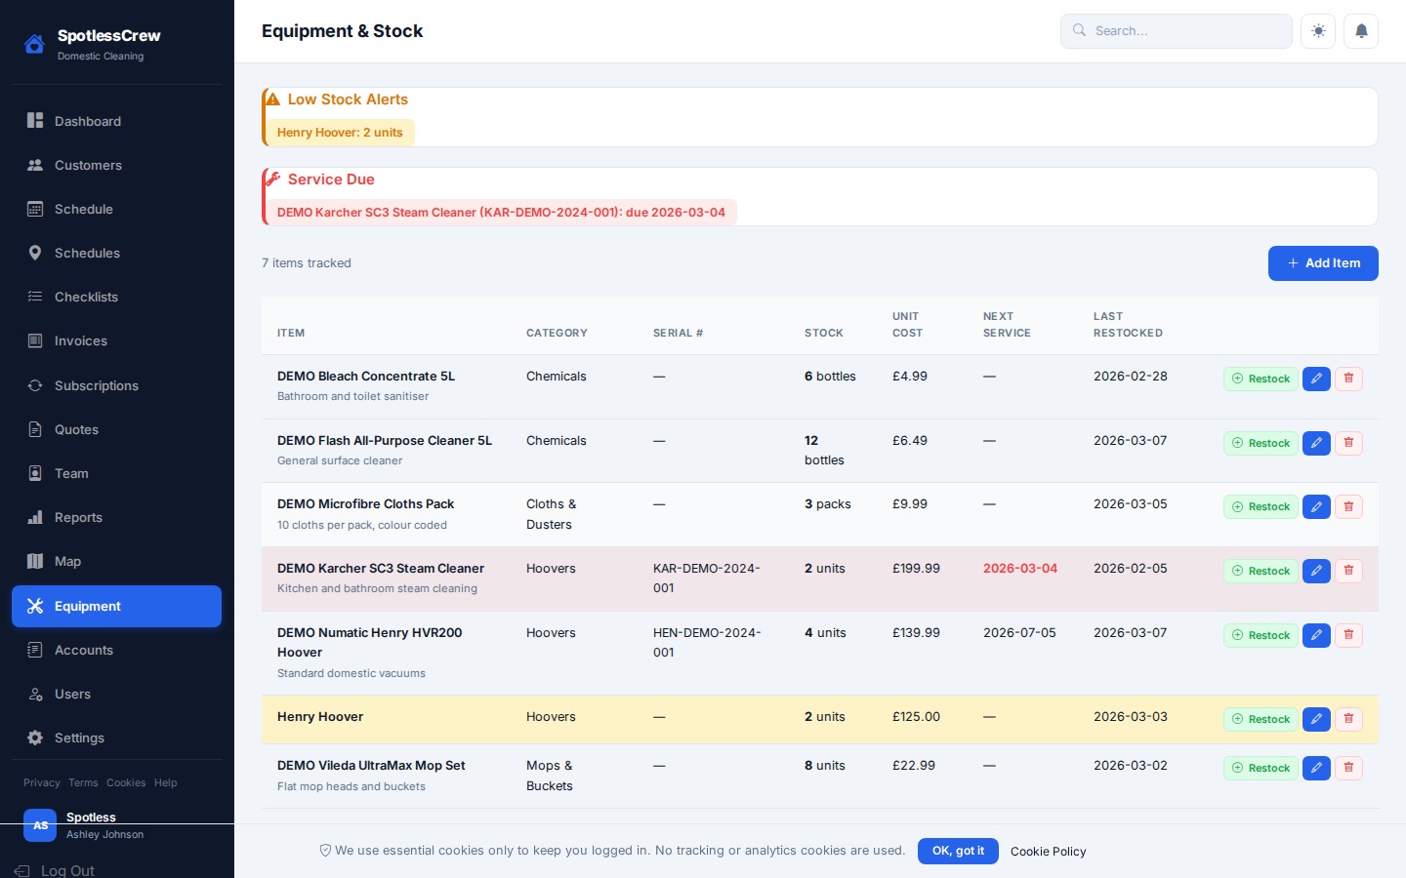
Task: Open the Cookie Policy link
Action: point(1048,852)
